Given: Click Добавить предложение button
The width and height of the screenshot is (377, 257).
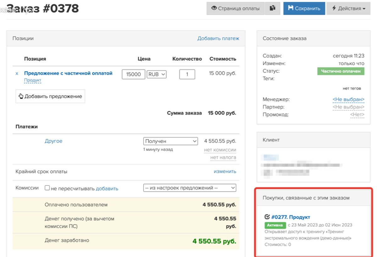Looking at the screenshot, I should tap(50, 96).
